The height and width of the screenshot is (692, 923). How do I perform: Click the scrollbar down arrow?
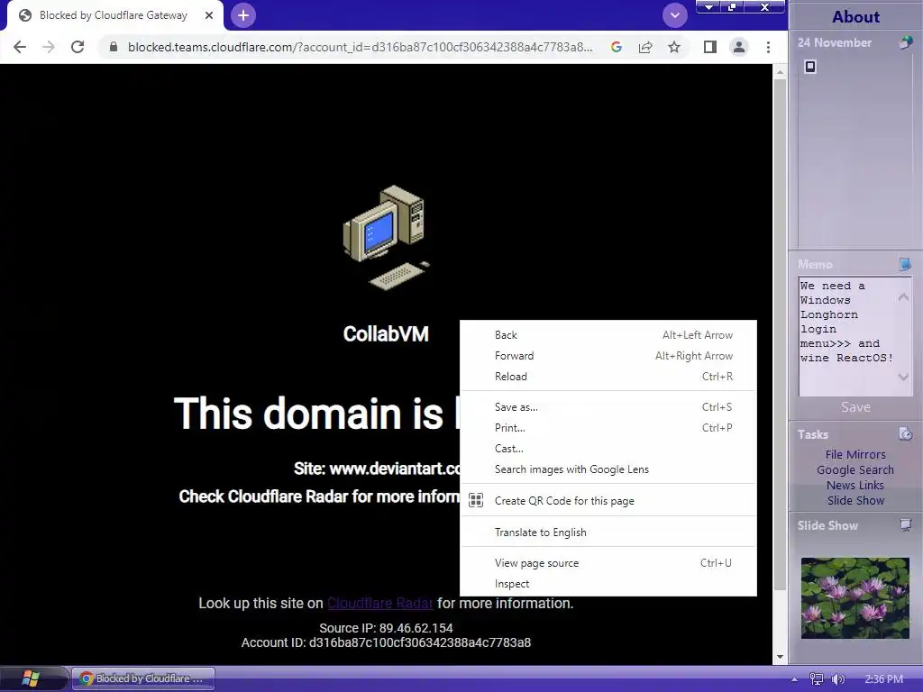[780, 657]
